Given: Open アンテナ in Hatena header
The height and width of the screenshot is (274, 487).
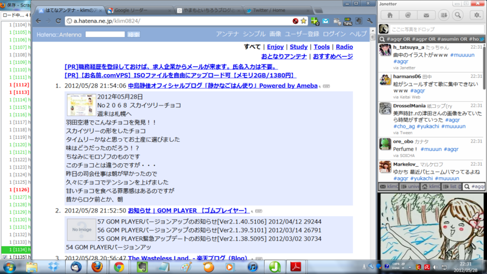Looking at the screenshot, I should pos(227,34).
